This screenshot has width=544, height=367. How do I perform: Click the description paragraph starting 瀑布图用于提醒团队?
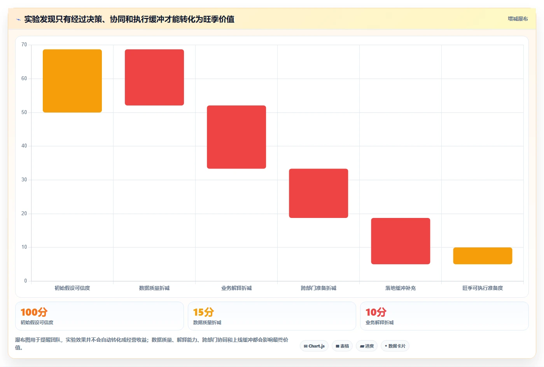point(152,344)
